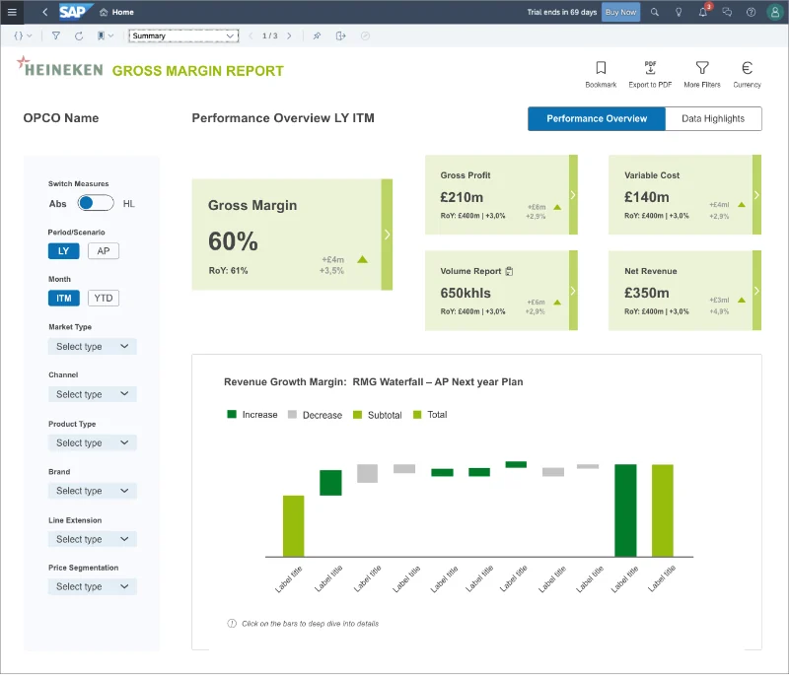Open the lightbulb suggestions icon
Screen dimensions: 789x675
click(679, 12)
